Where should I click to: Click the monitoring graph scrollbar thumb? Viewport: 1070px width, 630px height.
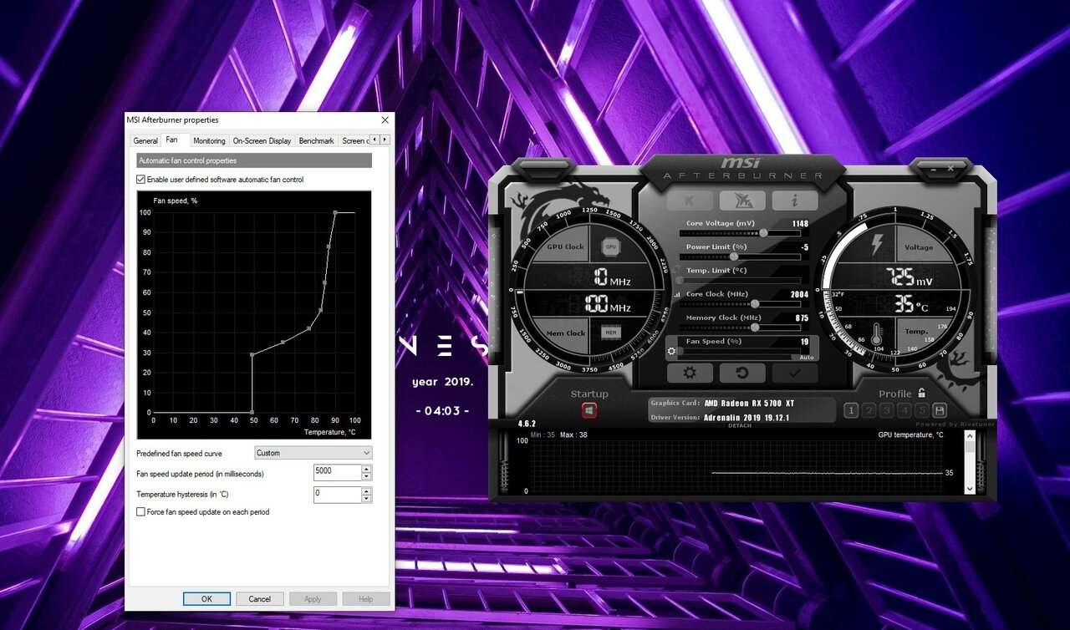tap(970, 447)
